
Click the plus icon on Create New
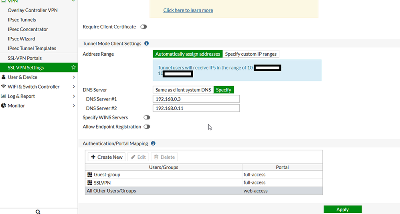click(93, 157)
